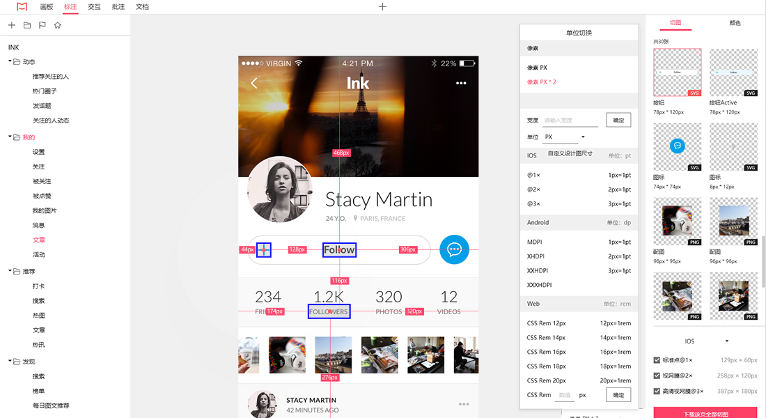Open the folder icon in sidebar toolbar
The width and height of the screenshot is (766, 418).
(27, 25)
